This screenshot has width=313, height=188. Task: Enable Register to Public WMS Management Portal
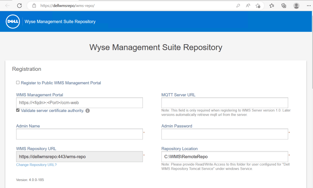point(18,83)
